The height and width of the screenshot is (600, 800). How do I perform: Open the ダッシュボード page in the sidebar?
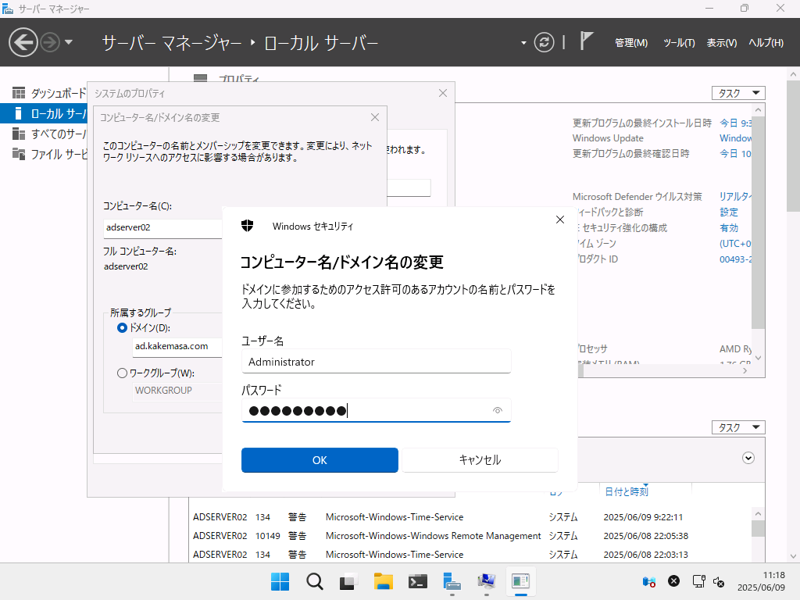pyautogui.click(x=49, y=93)
